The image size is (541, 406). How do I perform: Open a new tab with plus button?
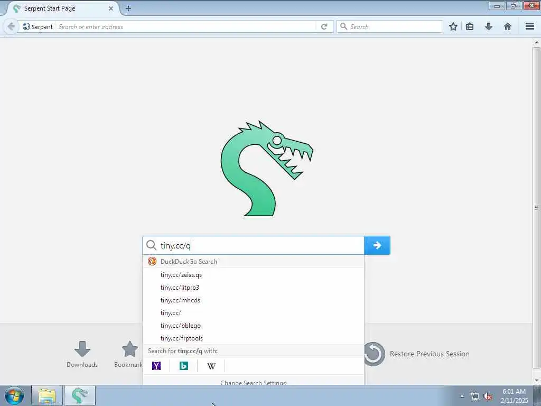point(128,8)
